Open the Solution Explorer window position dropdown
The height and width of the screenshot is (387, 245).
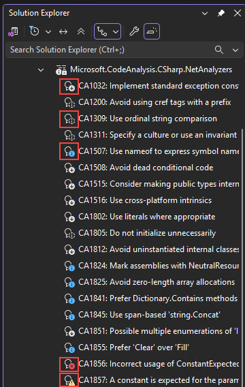tap(205, 14)
